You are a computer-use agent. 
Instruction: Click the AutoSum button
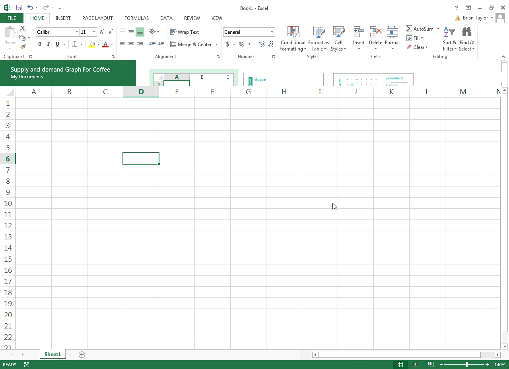point(420,29)
